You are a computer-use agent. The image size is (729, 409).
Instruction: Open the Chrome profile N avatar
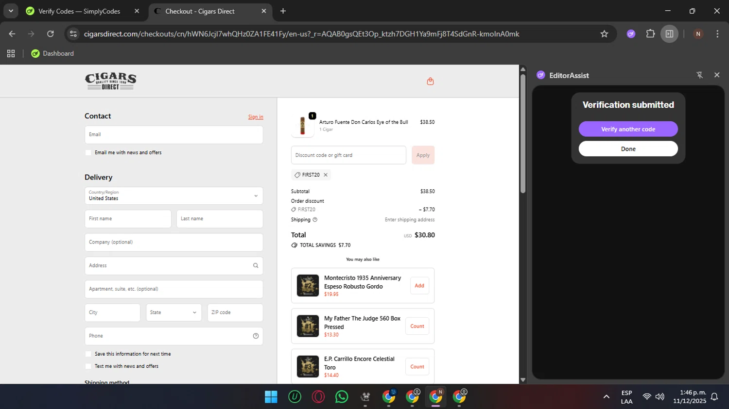[x=698, y=34]
